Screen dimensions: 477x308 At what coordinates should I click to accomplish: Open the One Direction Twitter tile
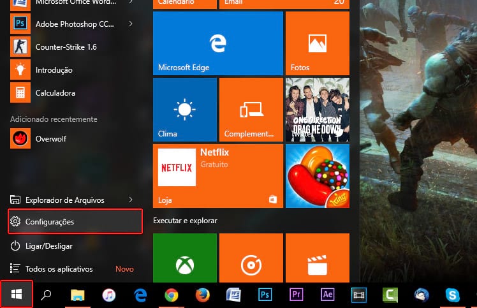(x=318, y=110)
